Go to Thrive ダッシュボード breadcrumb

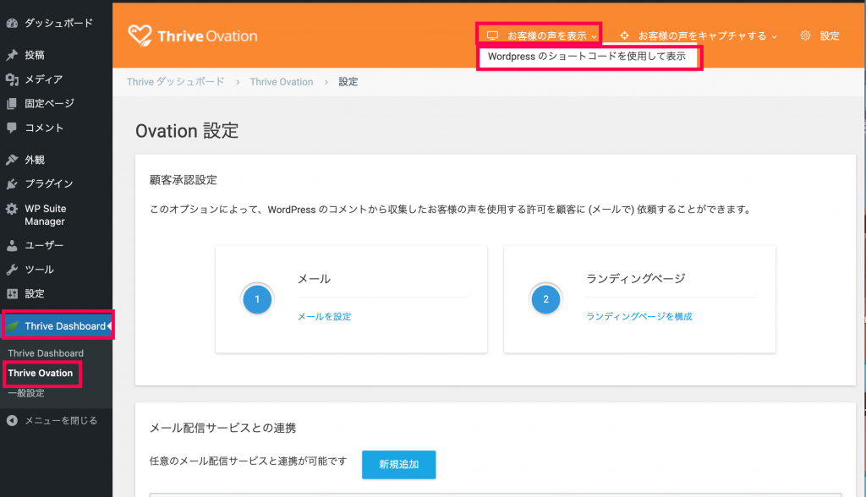coord(176,82)
